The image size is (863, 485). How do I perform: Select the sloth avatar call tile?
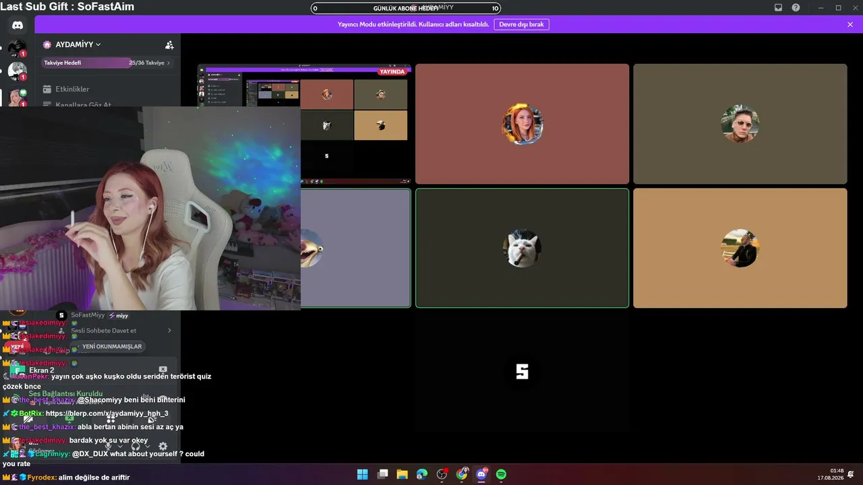click(x=355, y=248)
